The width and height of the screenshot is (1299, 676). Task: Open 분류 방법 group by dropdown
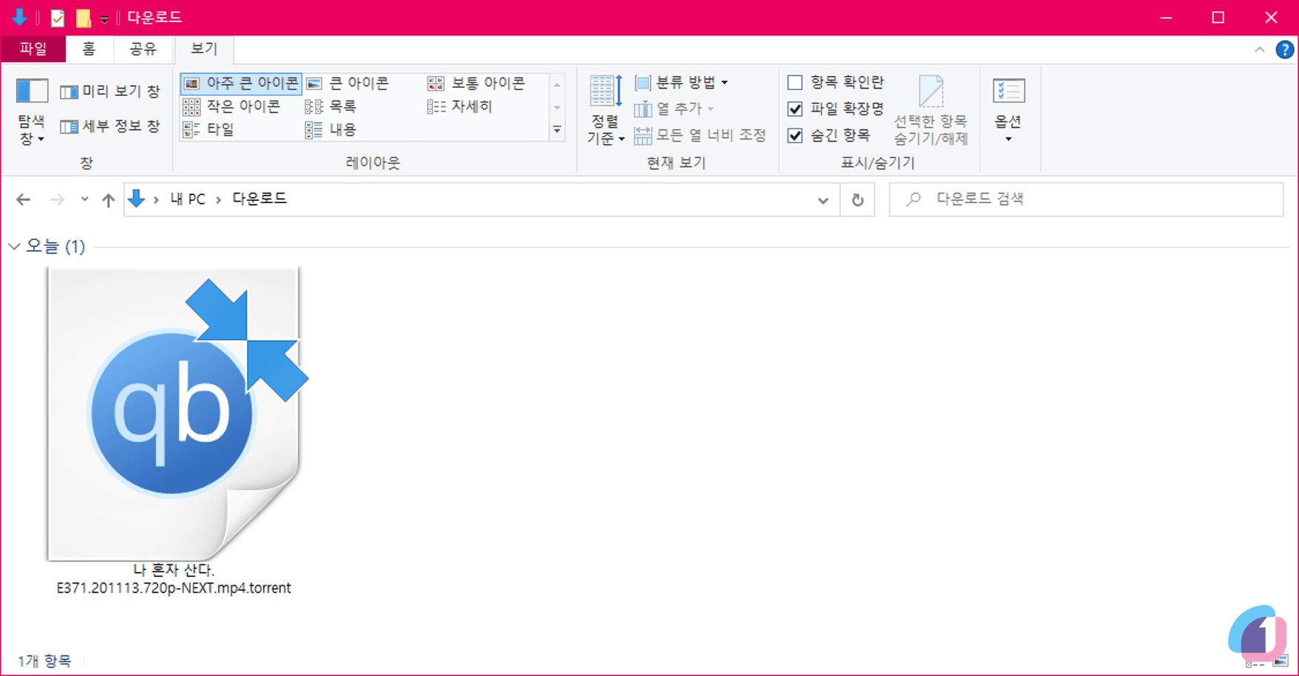682,82
